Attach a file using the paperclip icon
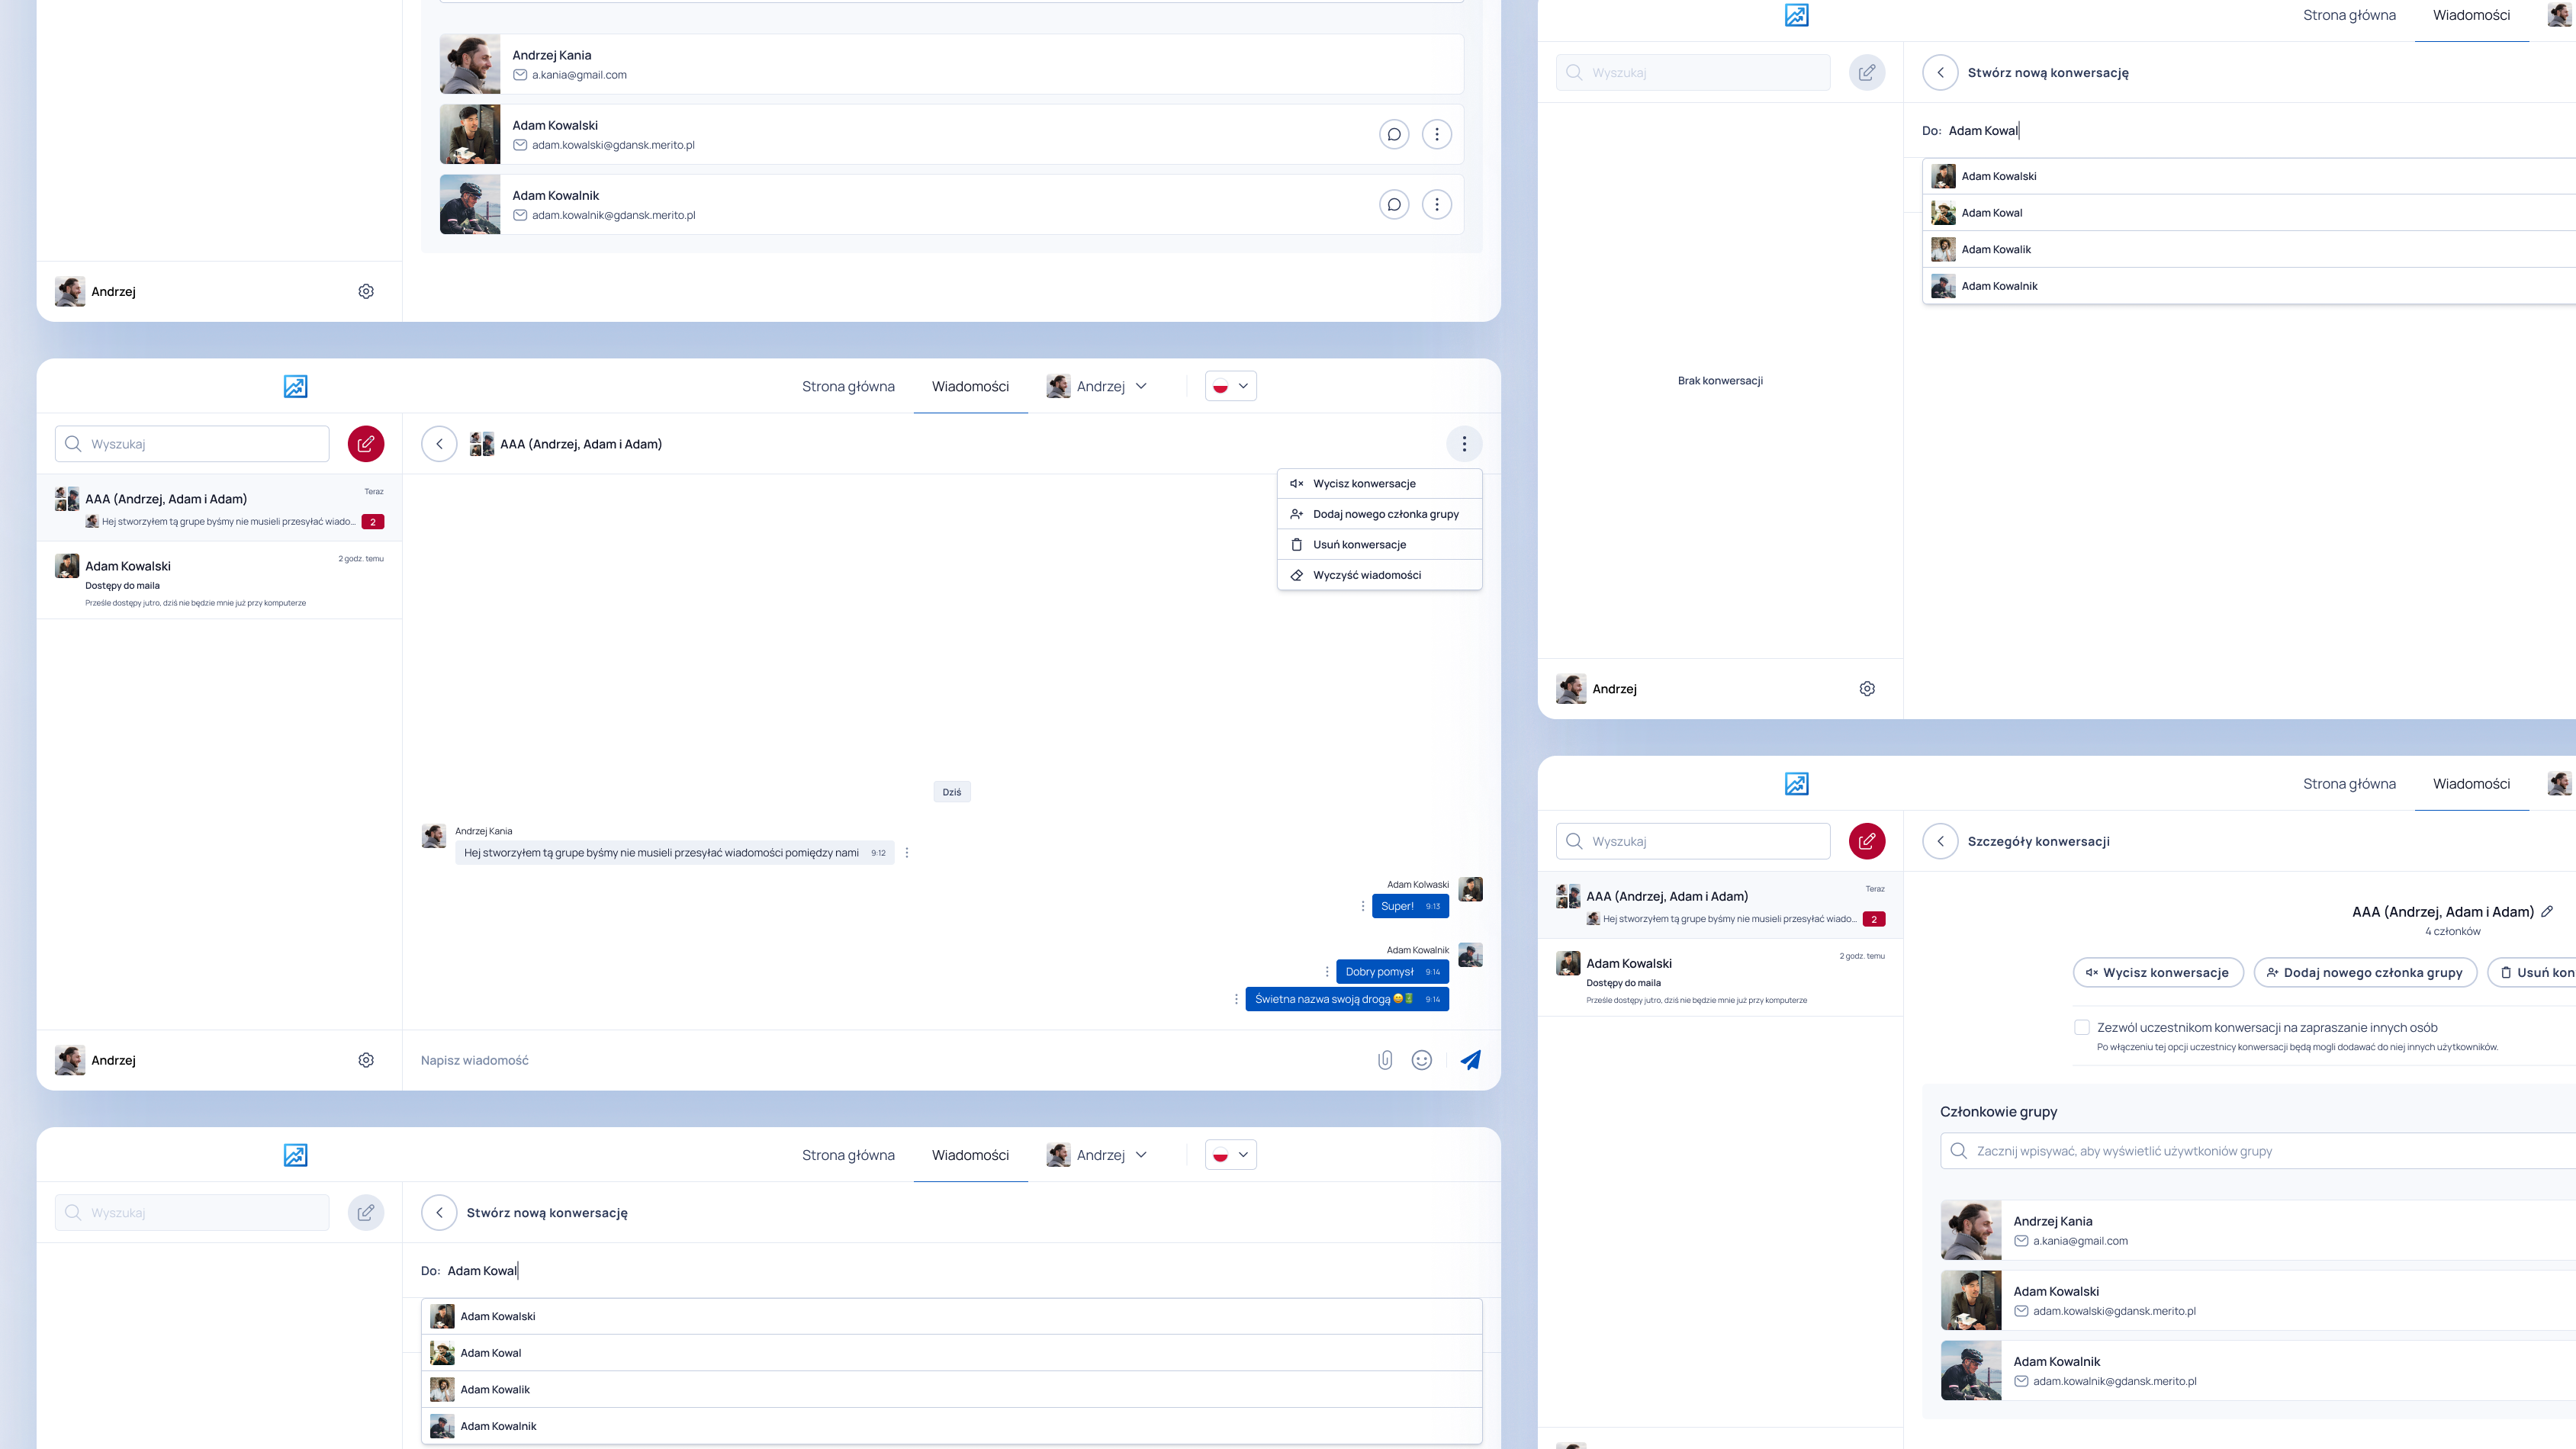 coord(1385,1059)
